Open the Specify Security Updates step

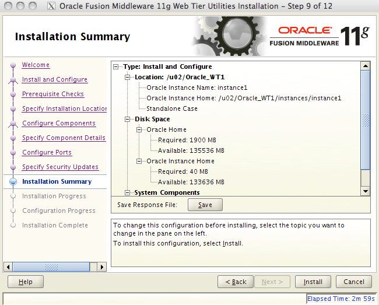60,167
